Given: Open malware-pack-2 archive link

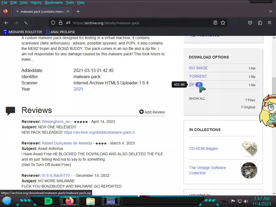Looking at the screenshot, I should click(99, 132).
